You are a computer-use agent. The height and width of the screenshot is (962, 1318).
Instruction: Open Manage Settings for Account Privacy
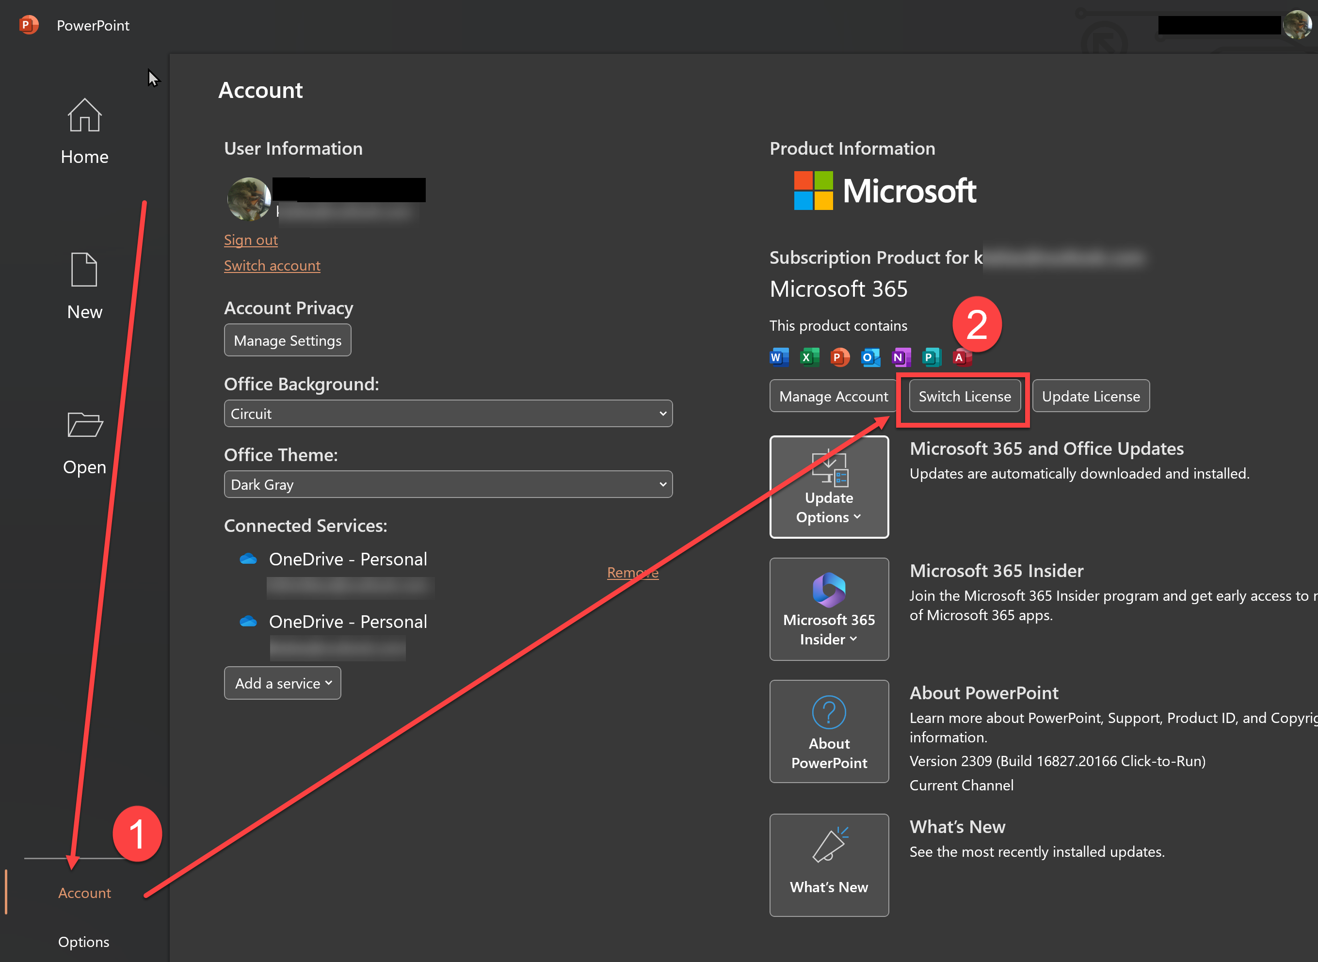[x=288, y=340]
